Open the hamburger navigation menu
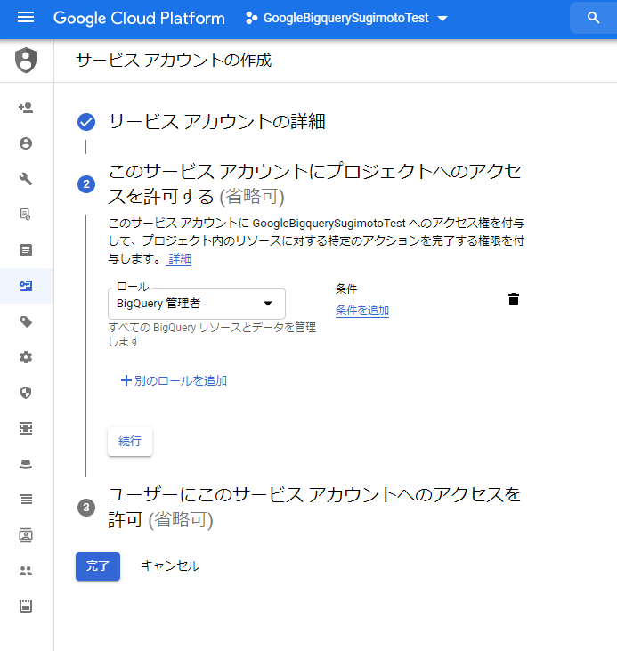This screenshot has width=617, height=651. pos(26,18)
